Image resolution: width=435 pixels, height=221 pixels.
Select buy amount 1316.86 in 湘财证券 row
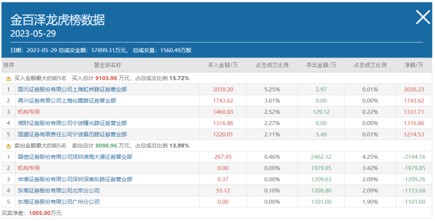[223, 123]
